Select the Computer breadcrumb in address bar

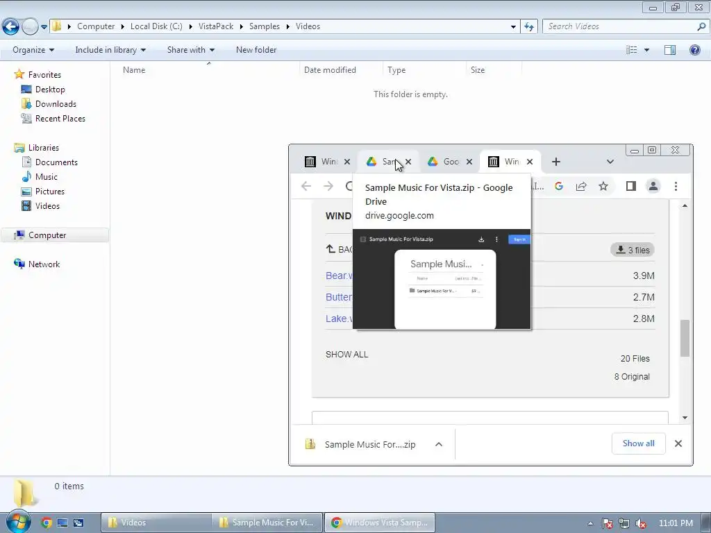[96, 26]
